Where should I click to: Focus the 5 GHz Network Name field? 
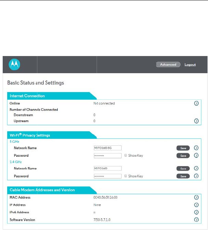coord(108,148)
